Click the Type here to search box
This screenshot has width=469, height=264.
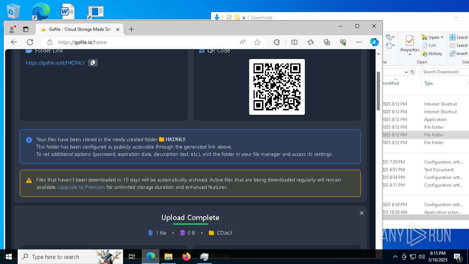[71, 257]
